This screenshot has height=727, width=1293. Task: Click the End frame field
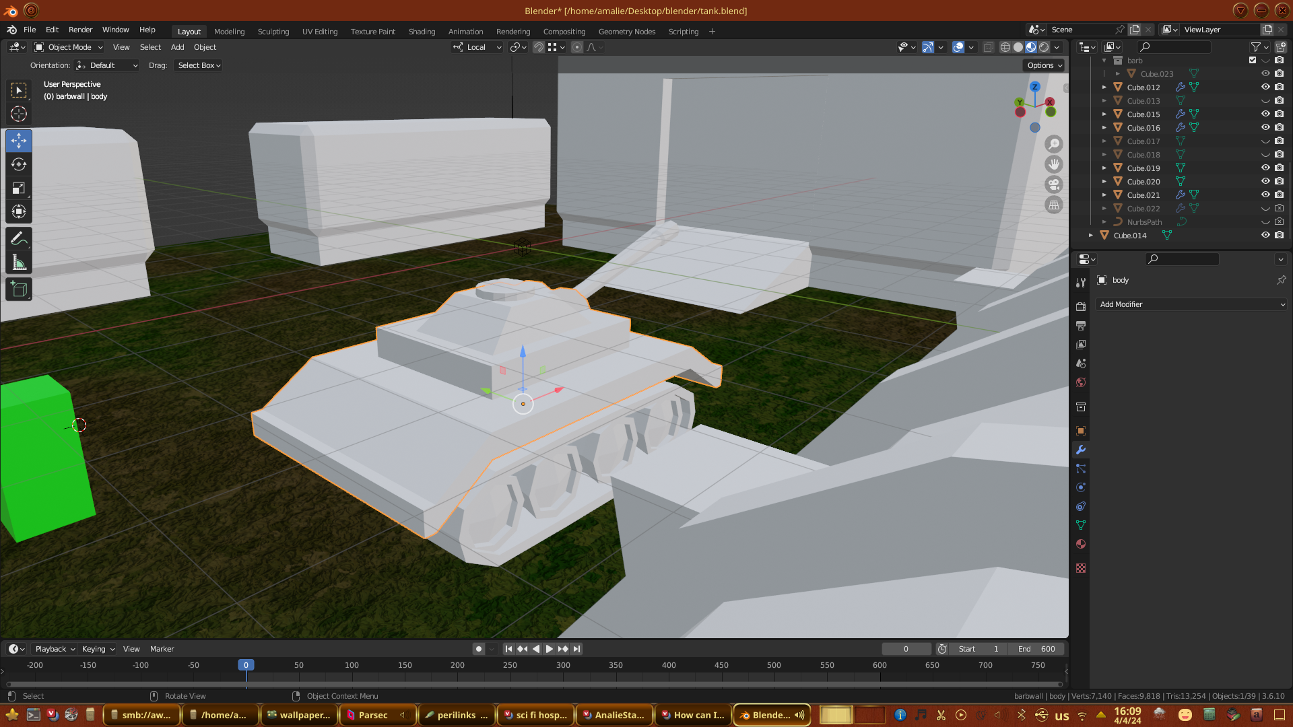1037,649
